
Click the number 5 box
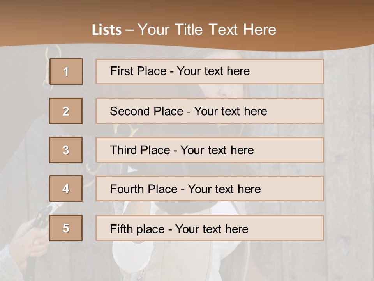coord(66,228)
